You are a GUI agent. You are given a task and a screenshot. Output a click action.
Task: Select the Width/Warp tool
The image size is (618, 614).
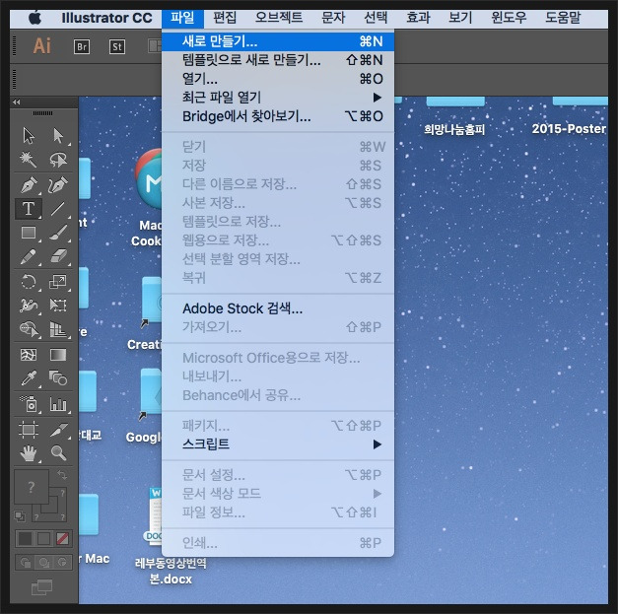[29, 306]
